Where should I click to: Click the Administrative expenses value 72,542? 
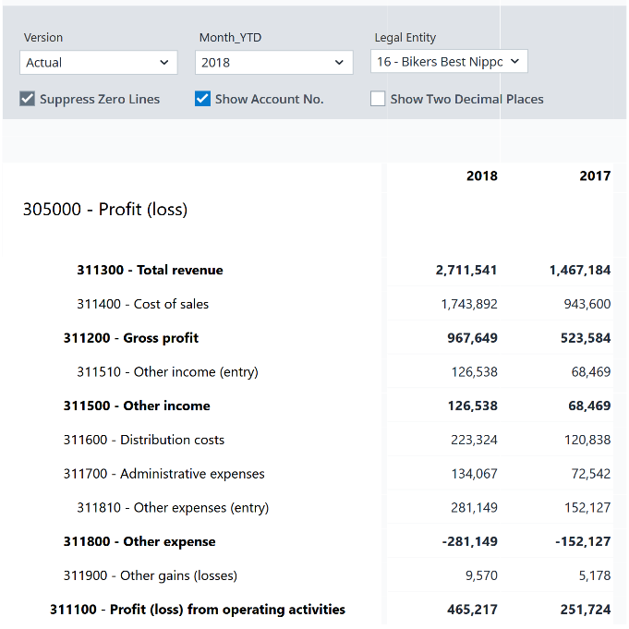click(591, 474)
